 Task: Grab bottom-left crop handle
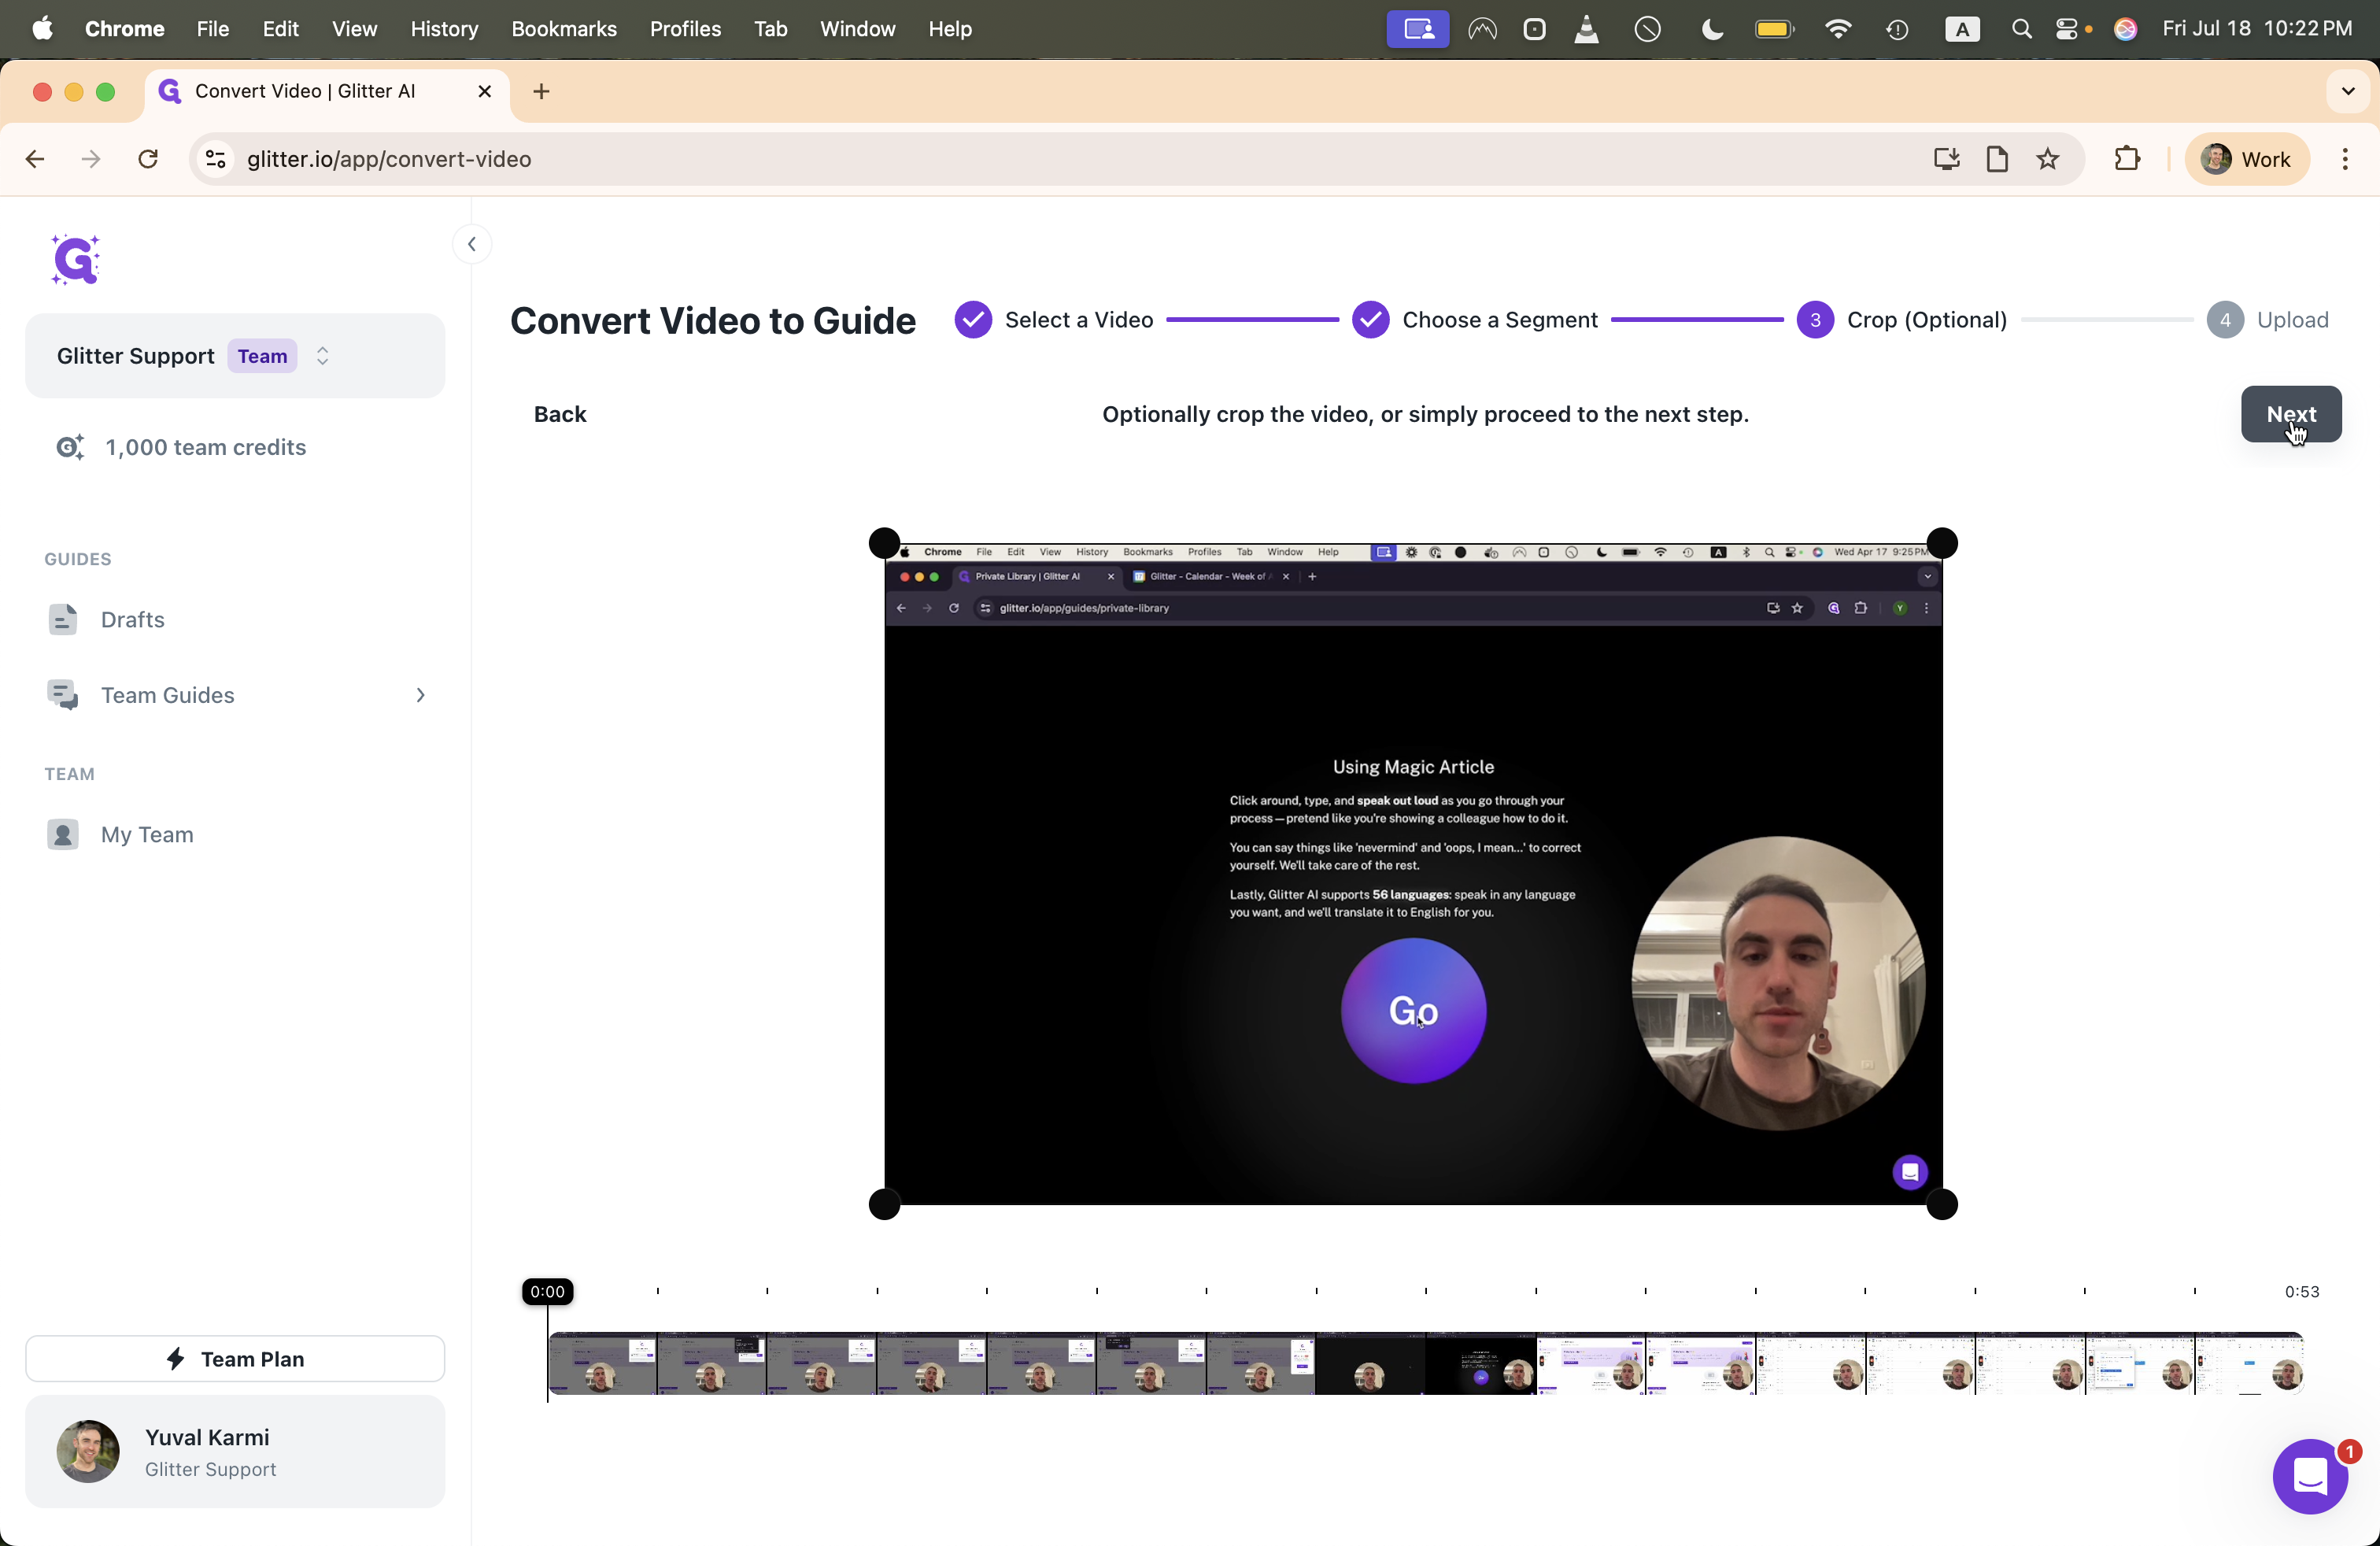(884, 1205)
